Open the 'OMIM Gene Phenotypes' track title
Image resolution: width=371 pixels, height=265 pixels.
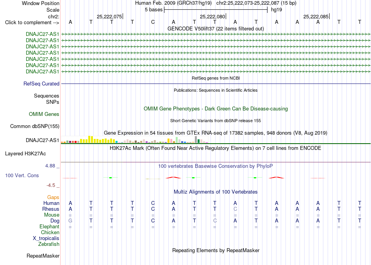click(216, 109)
